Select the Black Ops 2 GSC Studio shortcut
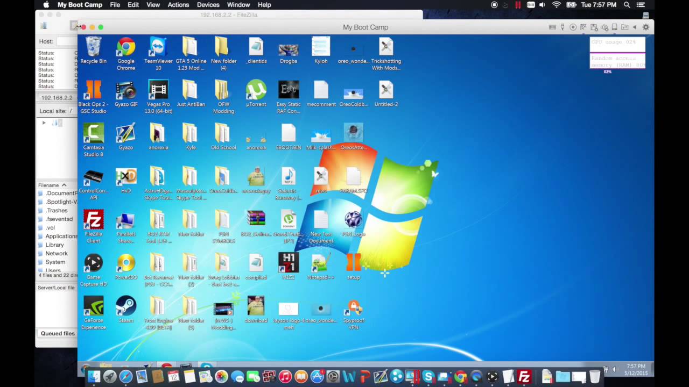689x387 pixels. (x=93, y=97)
